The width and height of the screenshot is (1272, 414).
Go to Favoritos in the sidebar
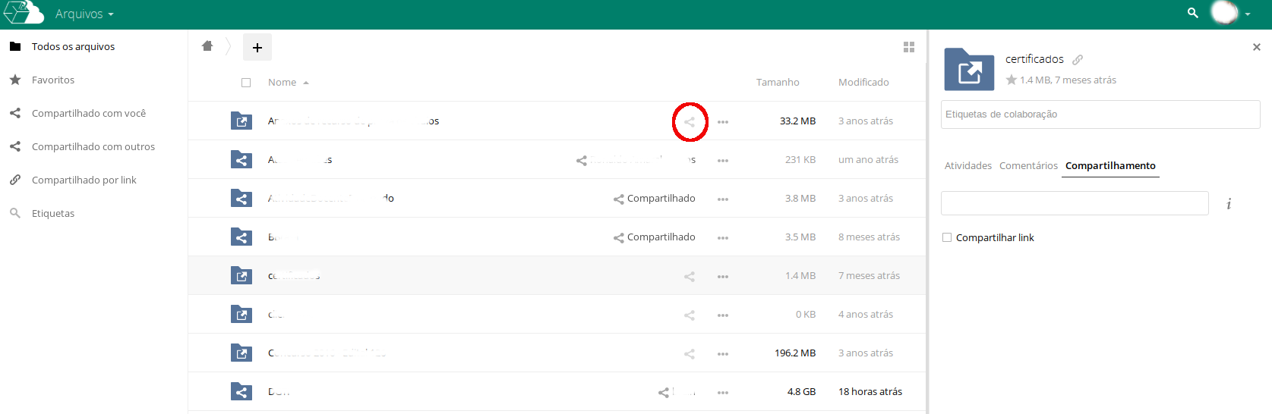[x=53, y=80]
